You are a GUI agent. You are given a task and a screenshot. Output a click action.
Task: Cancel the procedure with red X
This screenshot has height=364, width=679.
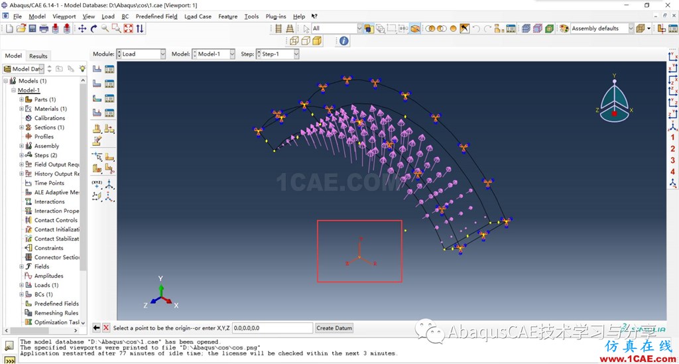pos(105,328)
